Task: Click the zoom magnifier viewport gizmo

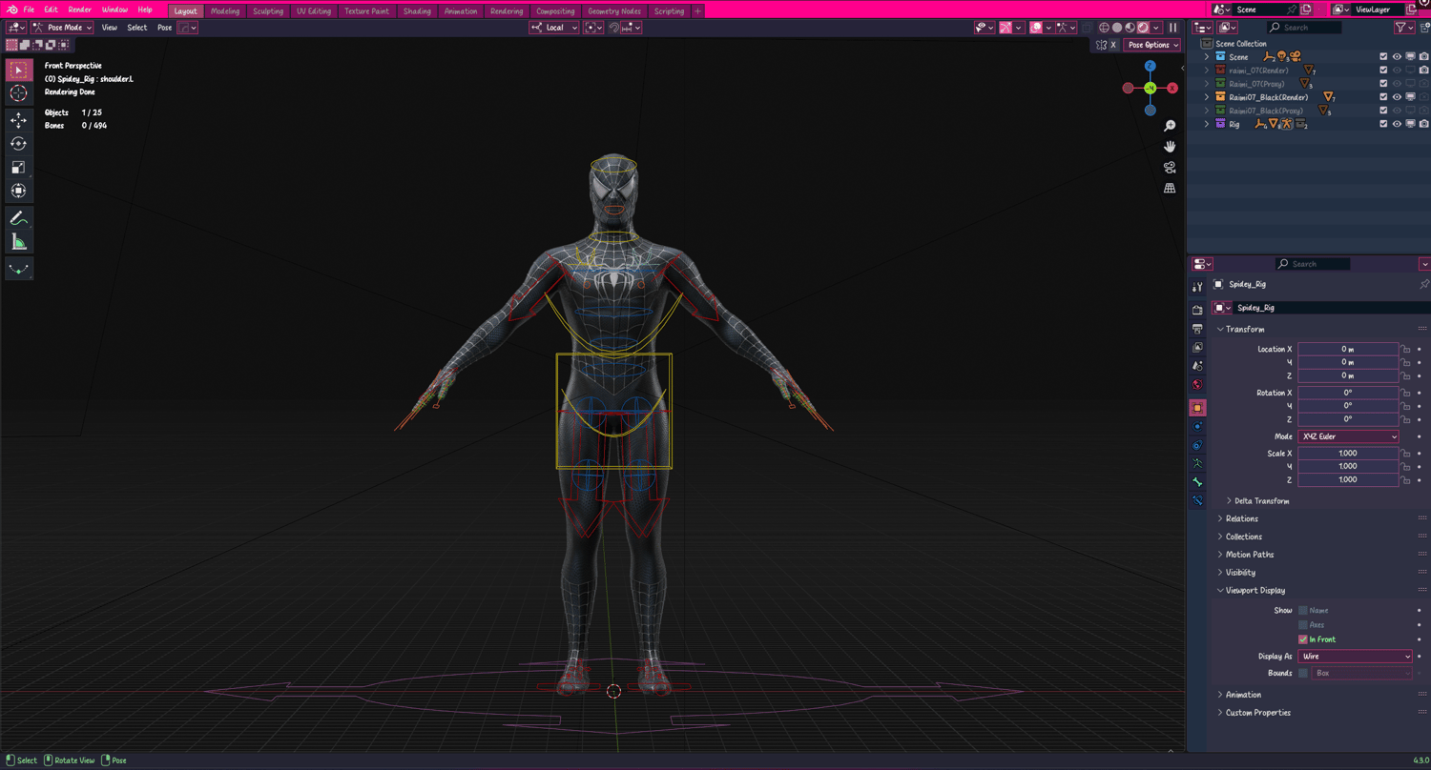Action: 1170,126
